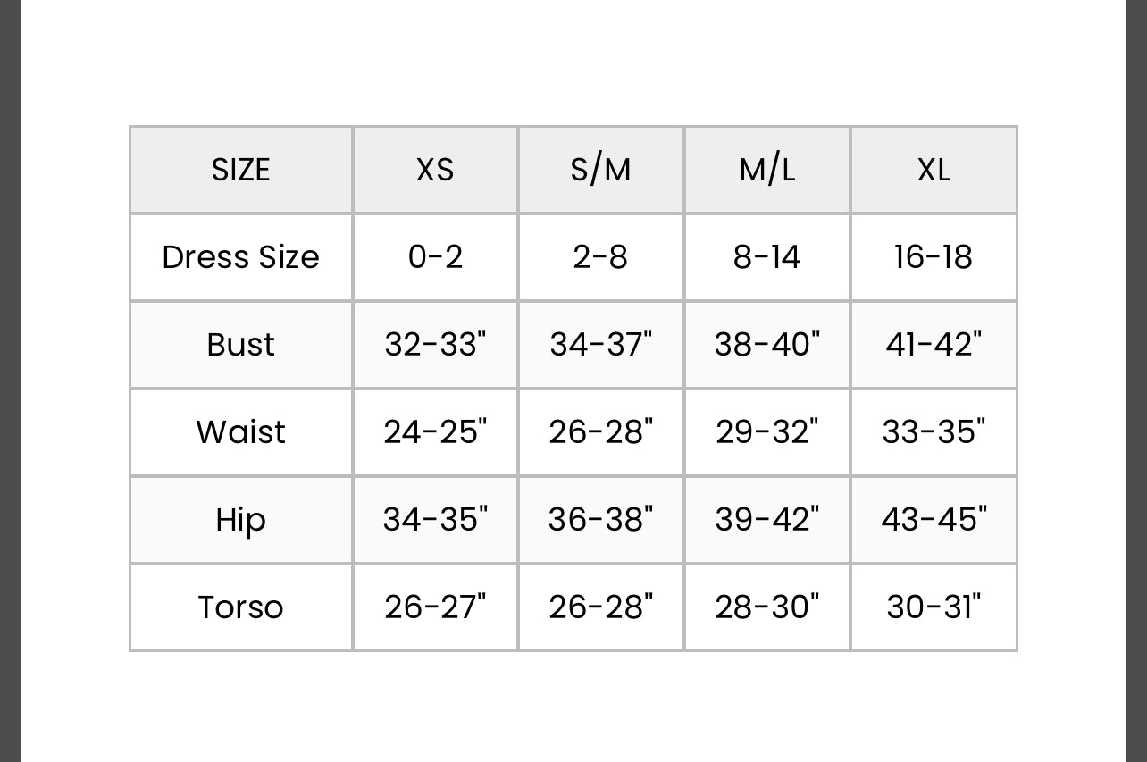Click the S/M column header
1147x762 pixels.
[x=600, y=170]
